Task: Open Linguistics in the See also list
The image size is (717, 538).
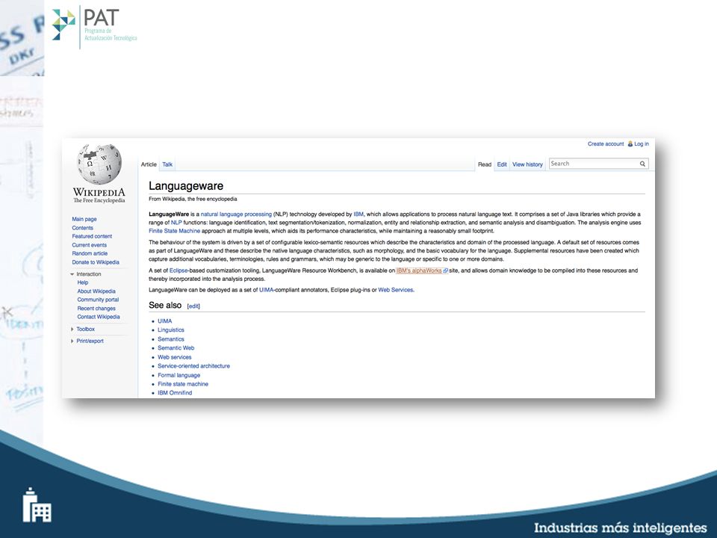Action: click(171, 330)
